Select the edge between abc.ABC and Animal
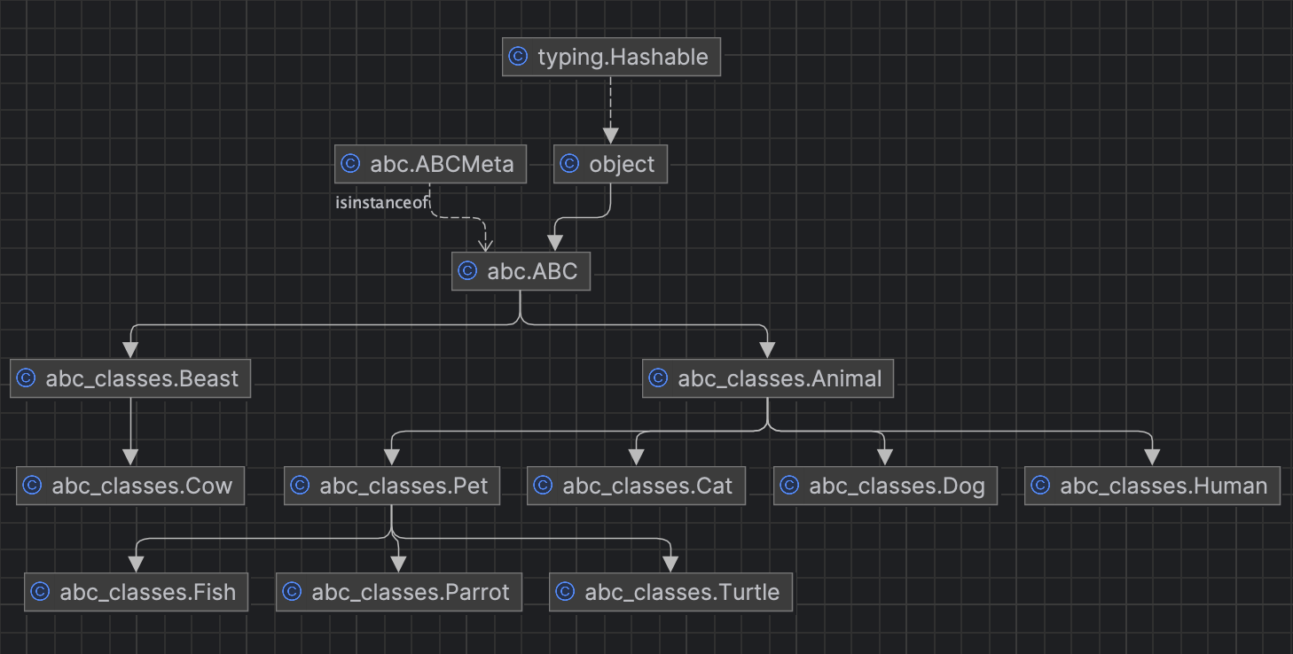This screenshot has width=1293, height=654. click(x=665, y=325)
